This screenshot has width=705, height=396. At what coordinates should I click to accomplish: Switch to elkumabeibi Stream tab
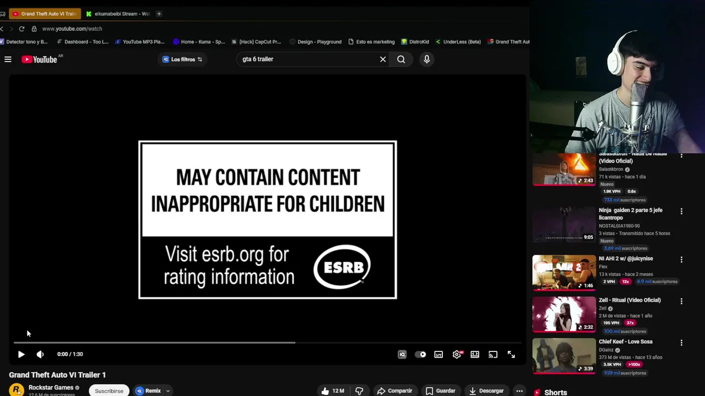point(118,14)
